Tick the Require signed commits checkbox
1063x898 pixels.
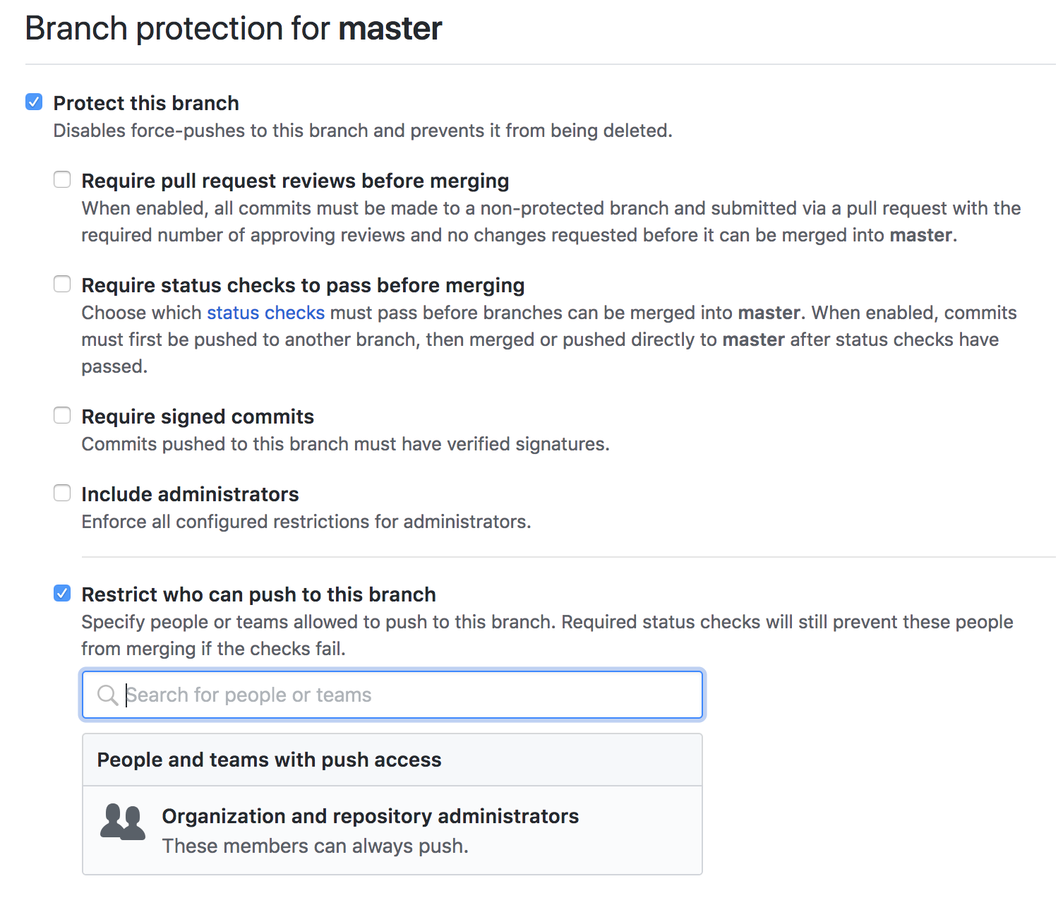pyautogui.click(x=62, y=415)
